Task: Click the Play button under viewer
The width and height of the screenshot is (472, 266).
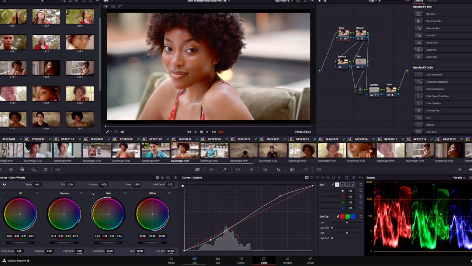Action: [x=207, y=132]
